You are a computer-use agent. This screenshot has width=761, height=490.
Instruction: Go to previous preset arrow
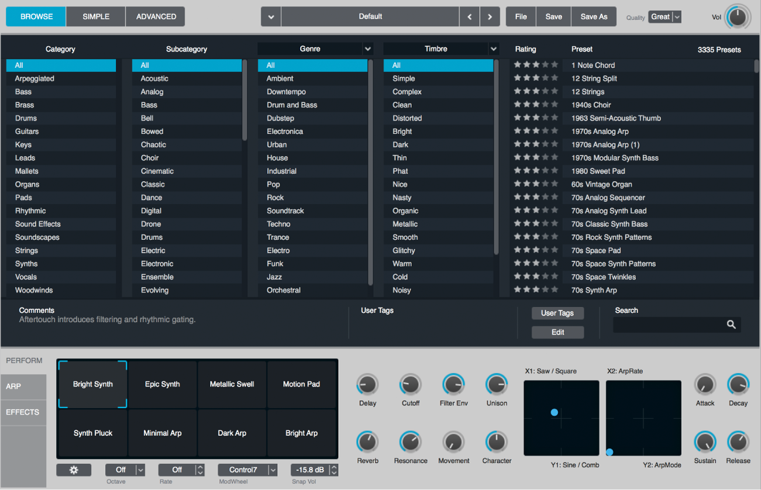[469, 17]
